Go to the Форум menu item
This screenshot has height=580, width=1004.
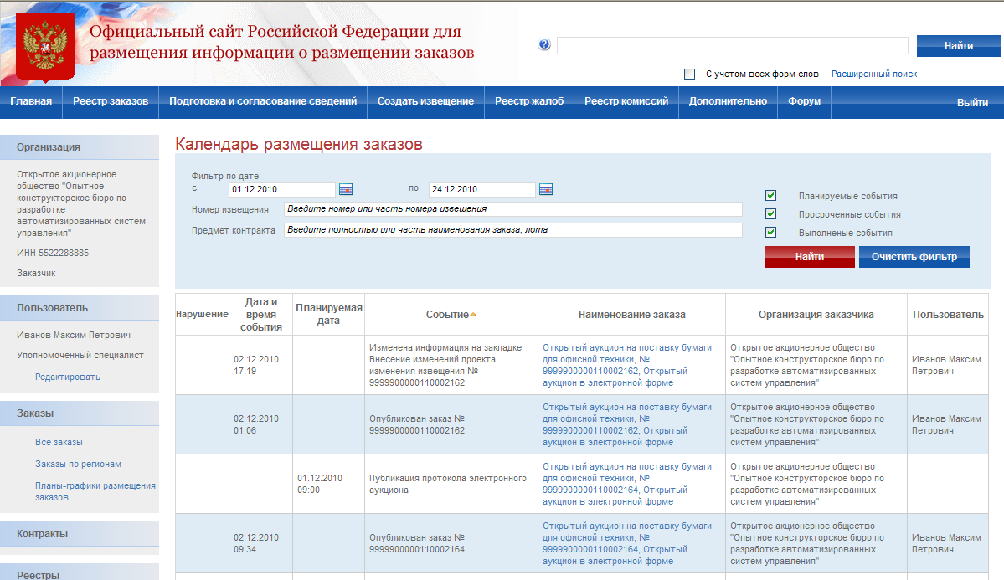[x=804, y=101]
